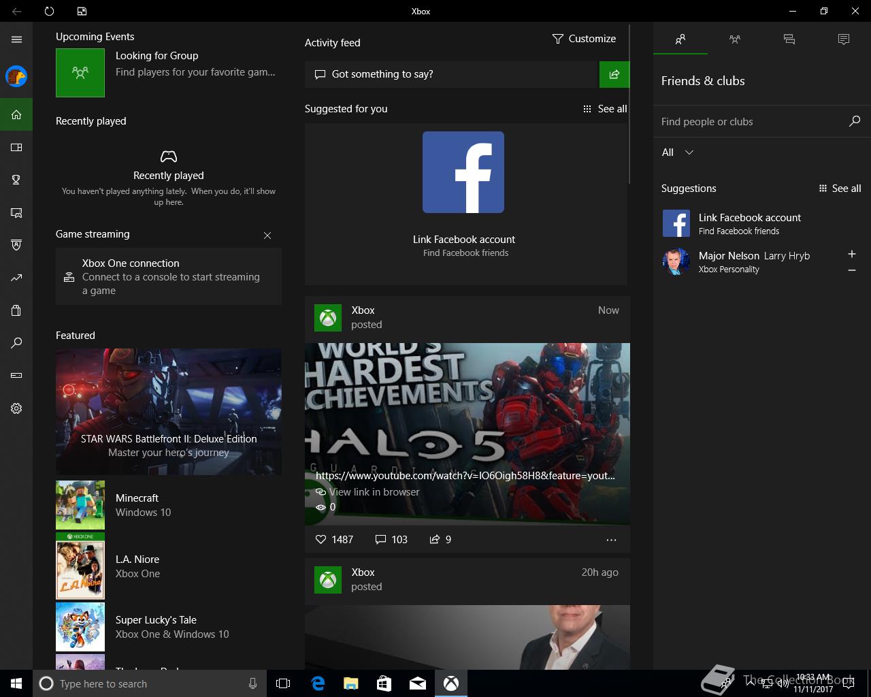Switch to the Friends tab
Viewport: 871px width, 697px height.
680,39
